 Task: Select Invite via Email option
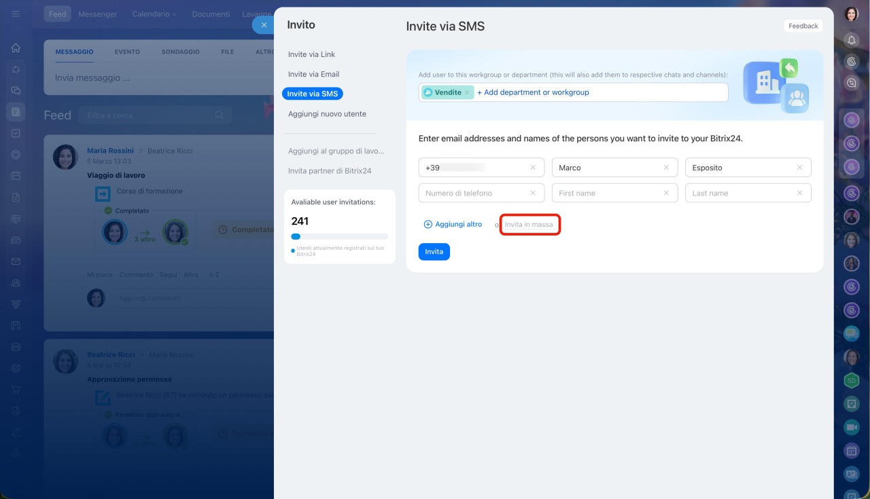313,74
